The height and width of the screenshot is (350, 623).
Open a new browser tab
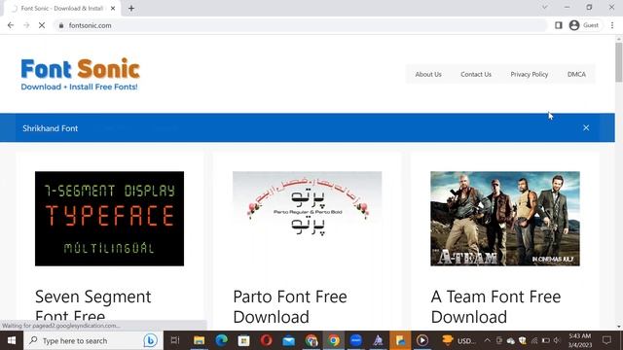pyautogui.click(x=131, y=8)
